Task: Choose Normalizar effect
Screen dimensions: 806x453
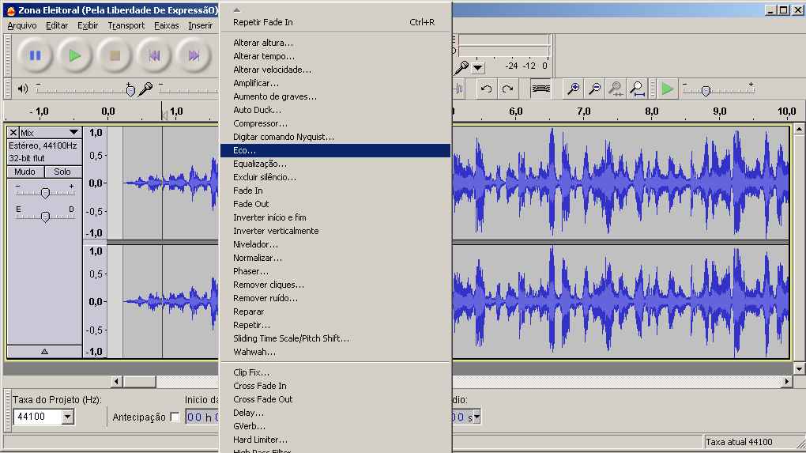Action: click(x=336, y=258)
